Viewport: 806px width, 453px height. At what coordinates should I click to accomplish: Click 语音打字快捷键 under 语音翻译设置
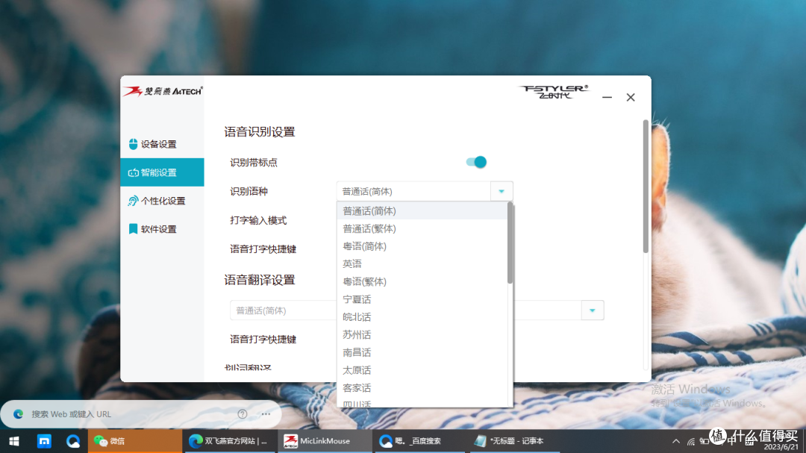click(263, 340)
